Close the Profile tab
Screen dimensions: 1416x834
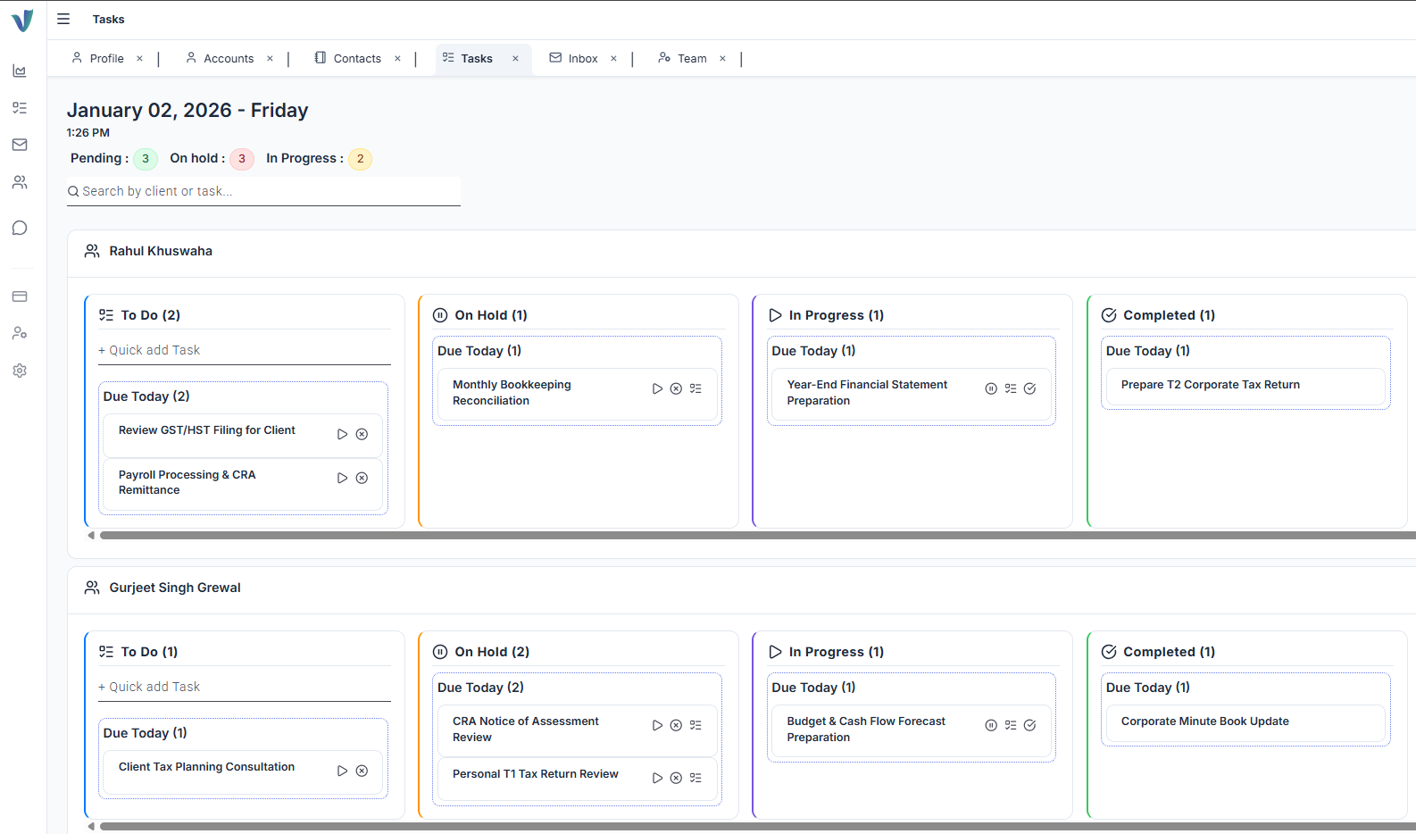pyautogui.click(x=139, y=59)
